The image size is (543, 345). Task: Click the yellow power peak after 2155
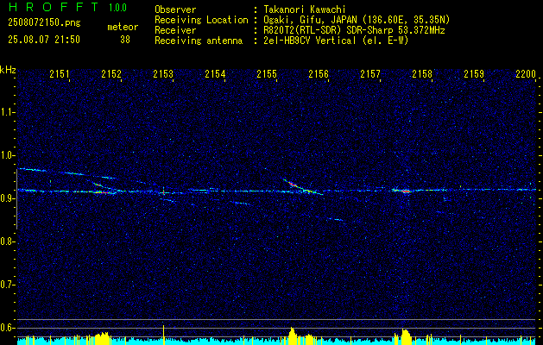point(293,336)
